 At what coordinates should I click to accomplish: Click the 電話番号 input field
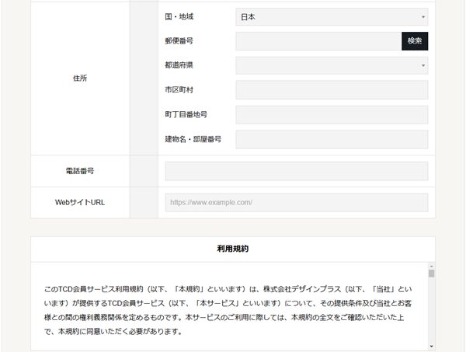297,171
